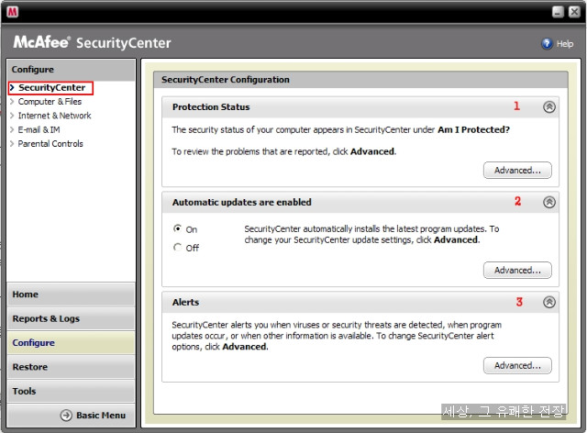Open Reports & Logs menu

coord(71,318)
